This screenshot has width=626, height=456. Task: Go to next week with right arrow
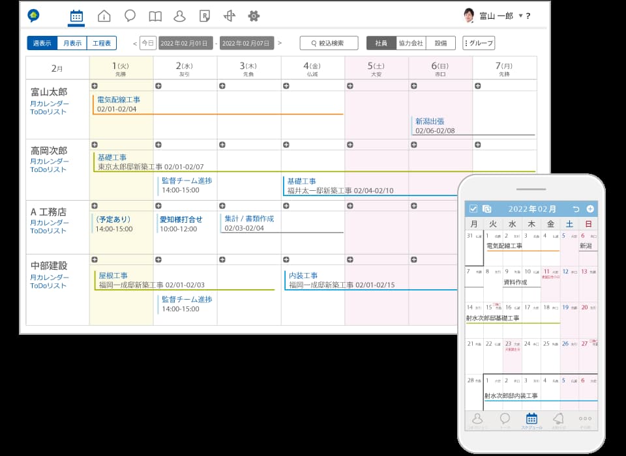pos(280,43)
